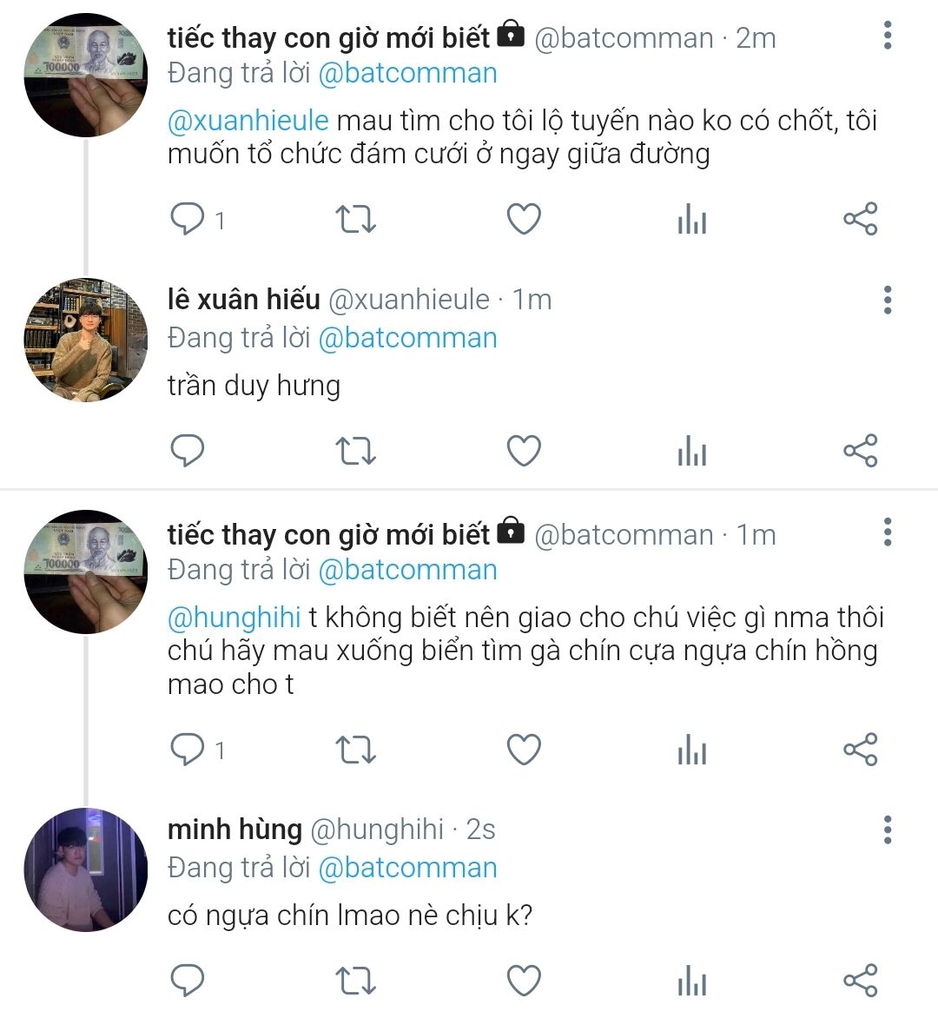Open more options on minh hùng's reply
This screenshot has height=1018, width=938.
pyautogui.click(x=887, y=830)
